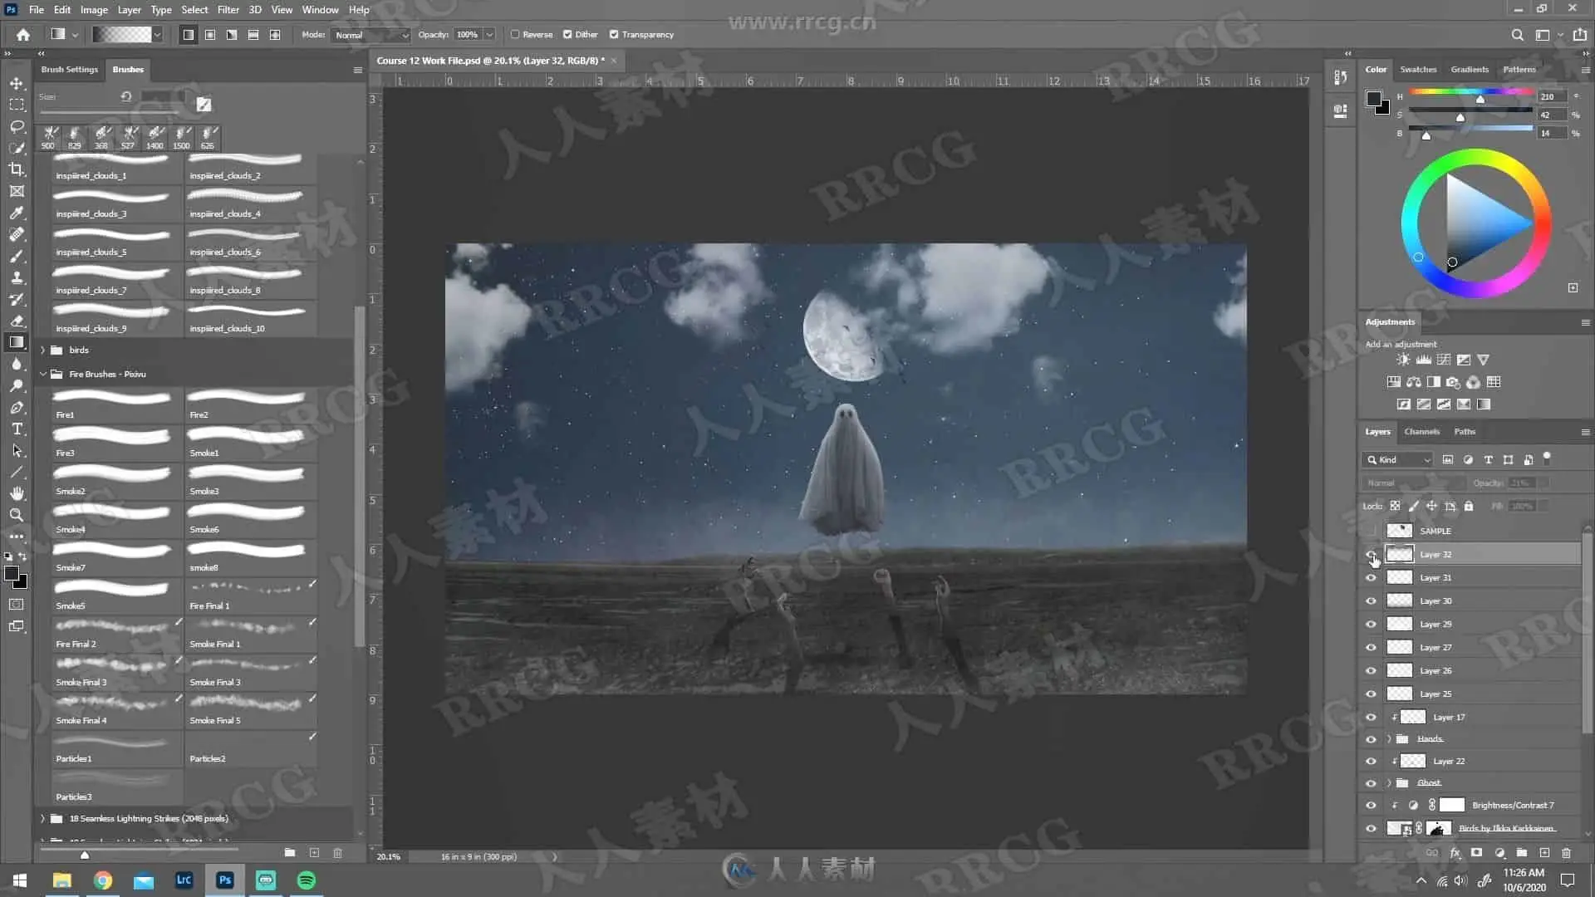1595x897 pixels.
Task: Select the Horizontal Type tool
Action: (17, 429)
